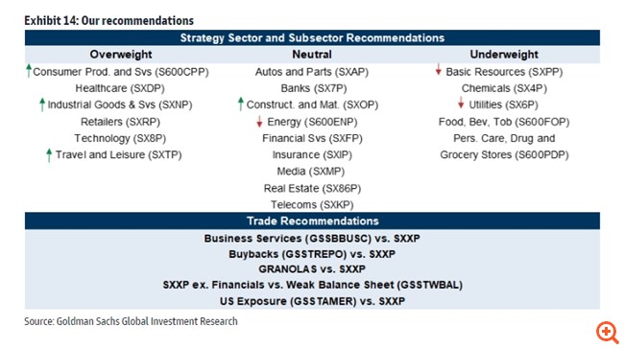Click green up arrow beside Travel and Leisure

coord(49,154)
